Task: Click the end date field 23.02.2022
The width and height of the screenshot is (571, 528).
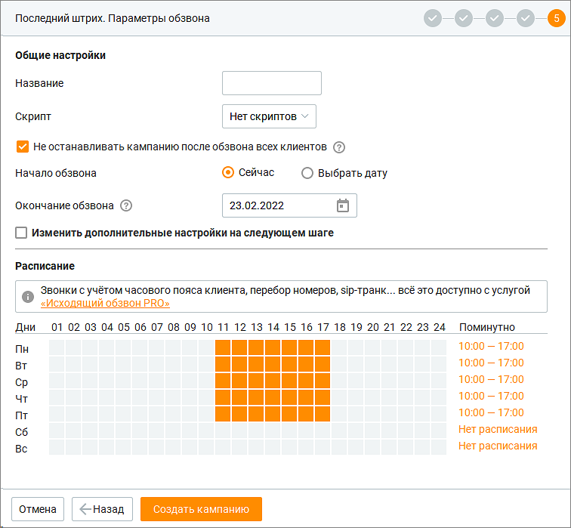Action: pyautogui.click(x=289, y=205)
